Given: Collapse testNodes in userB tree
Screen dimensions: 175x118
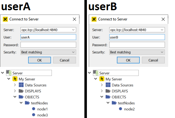Looking at the screenshot, I should [x=108, y=103].
